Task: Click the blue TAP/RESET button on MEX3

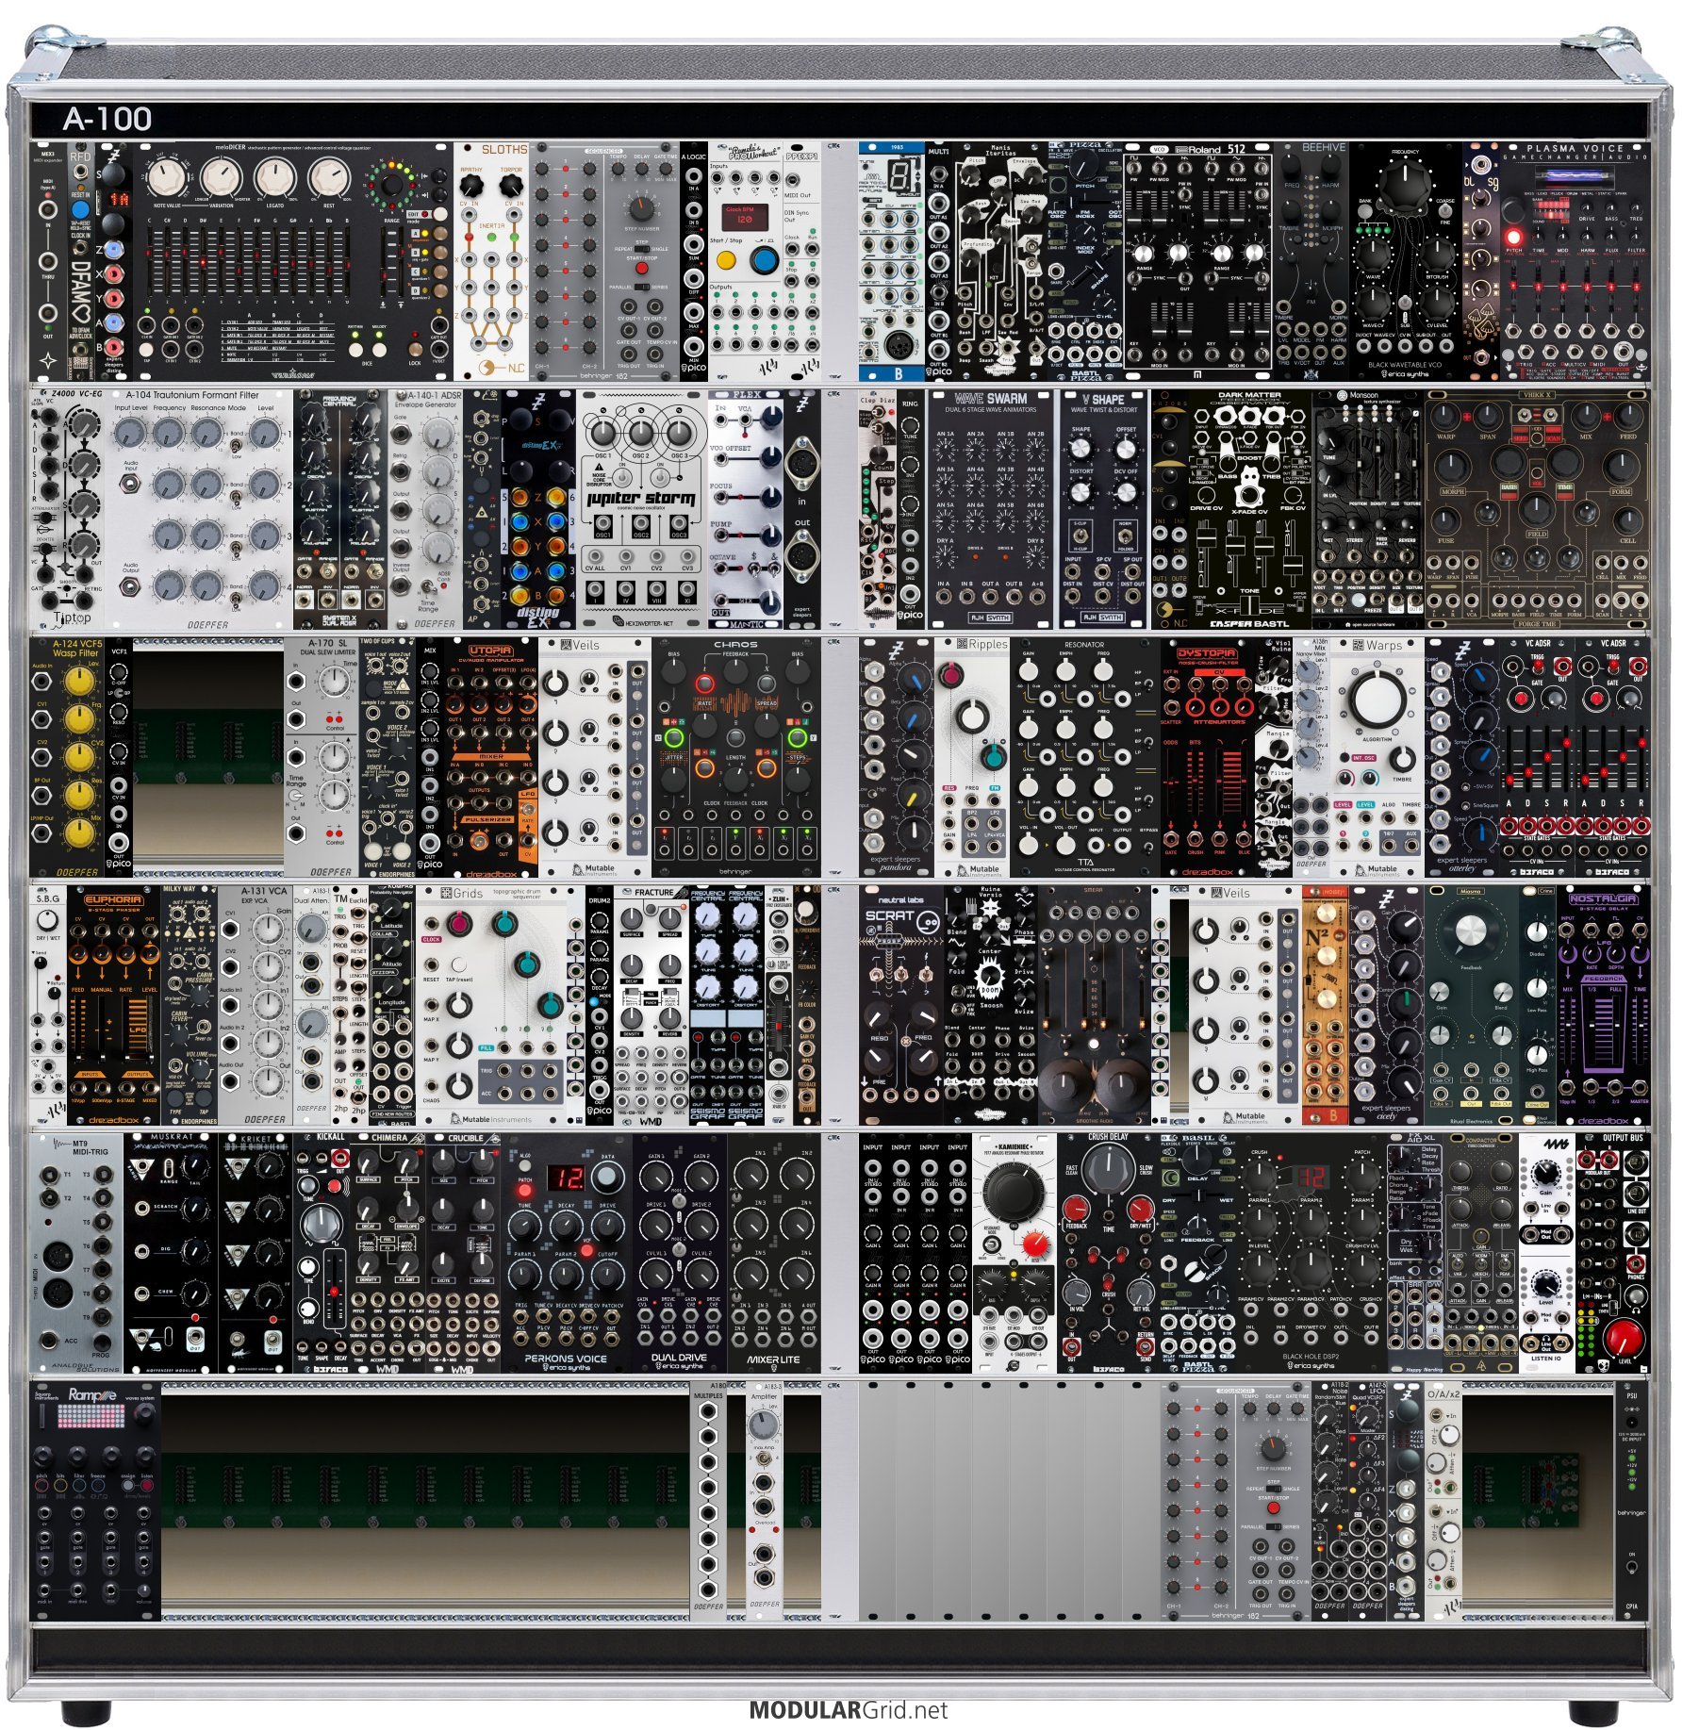Action: pos(80,209)
